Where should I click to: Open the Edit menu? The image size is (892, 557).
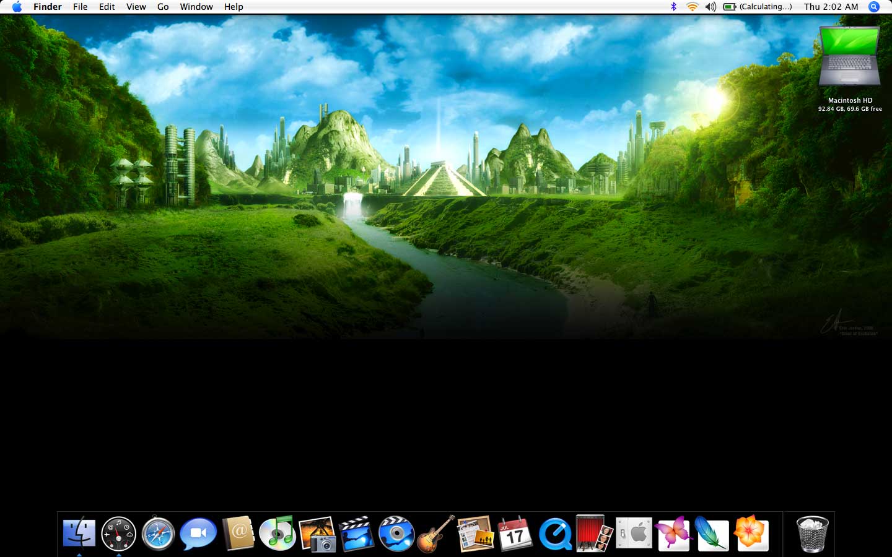[x=107, y=7]
